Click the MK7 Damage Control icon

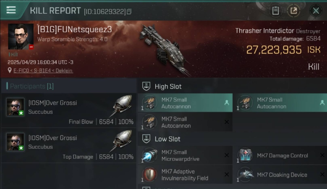pos(245,155)
